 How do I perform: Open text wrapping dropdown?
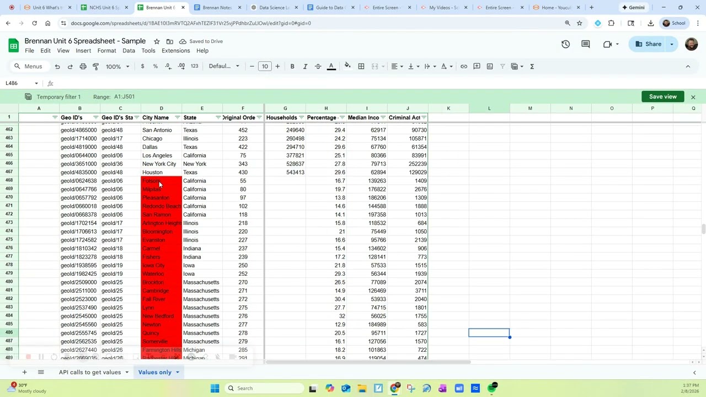click(430, 66)
